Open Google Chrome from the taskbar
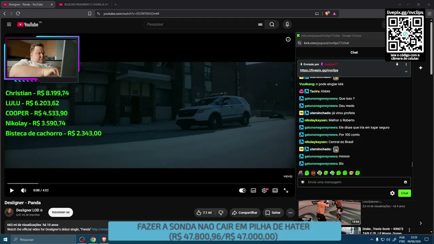 93,240
